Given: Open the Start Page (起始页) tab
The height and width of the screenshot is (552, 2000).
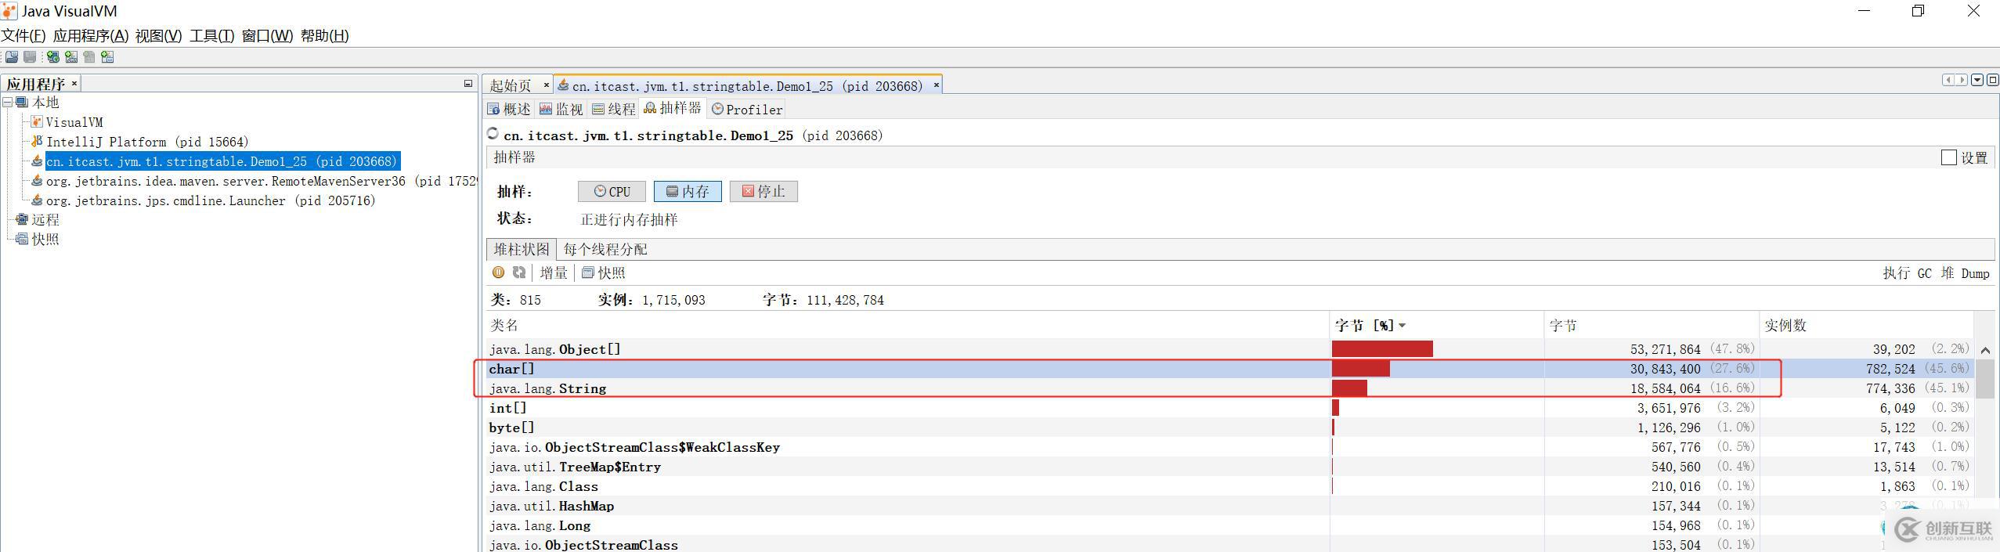Looking at the screenshot, I should [x=511, y=85].
